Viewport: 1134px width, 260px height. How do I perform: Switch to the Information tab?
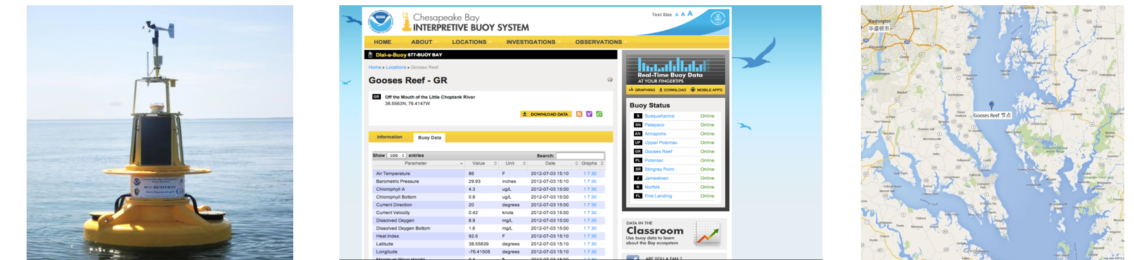[389, 137]
